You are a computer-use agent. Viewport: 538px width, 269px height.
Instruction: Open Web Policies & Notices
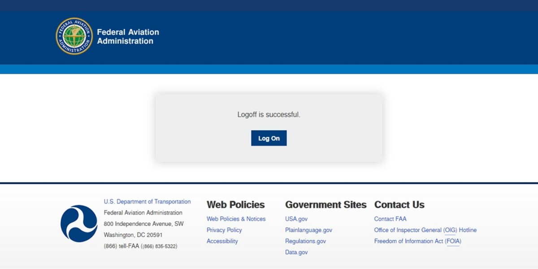236,218
